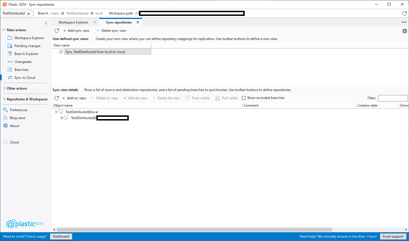Select 'Sync TestDistributed from local to cloud' view
The image size is (409, 241).
point(108,52)
